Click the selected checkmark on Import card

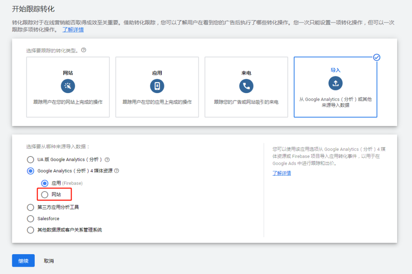(377, 57)
